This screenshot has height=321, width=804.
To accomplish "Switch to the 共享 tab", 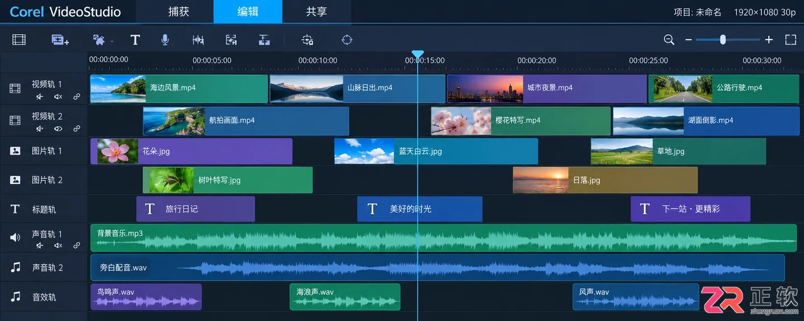I will 317,12.
